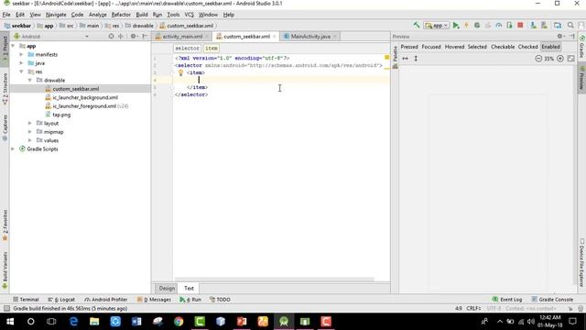Collapse the res folder
The image size is (586, 330).
(x=22, y=71)
